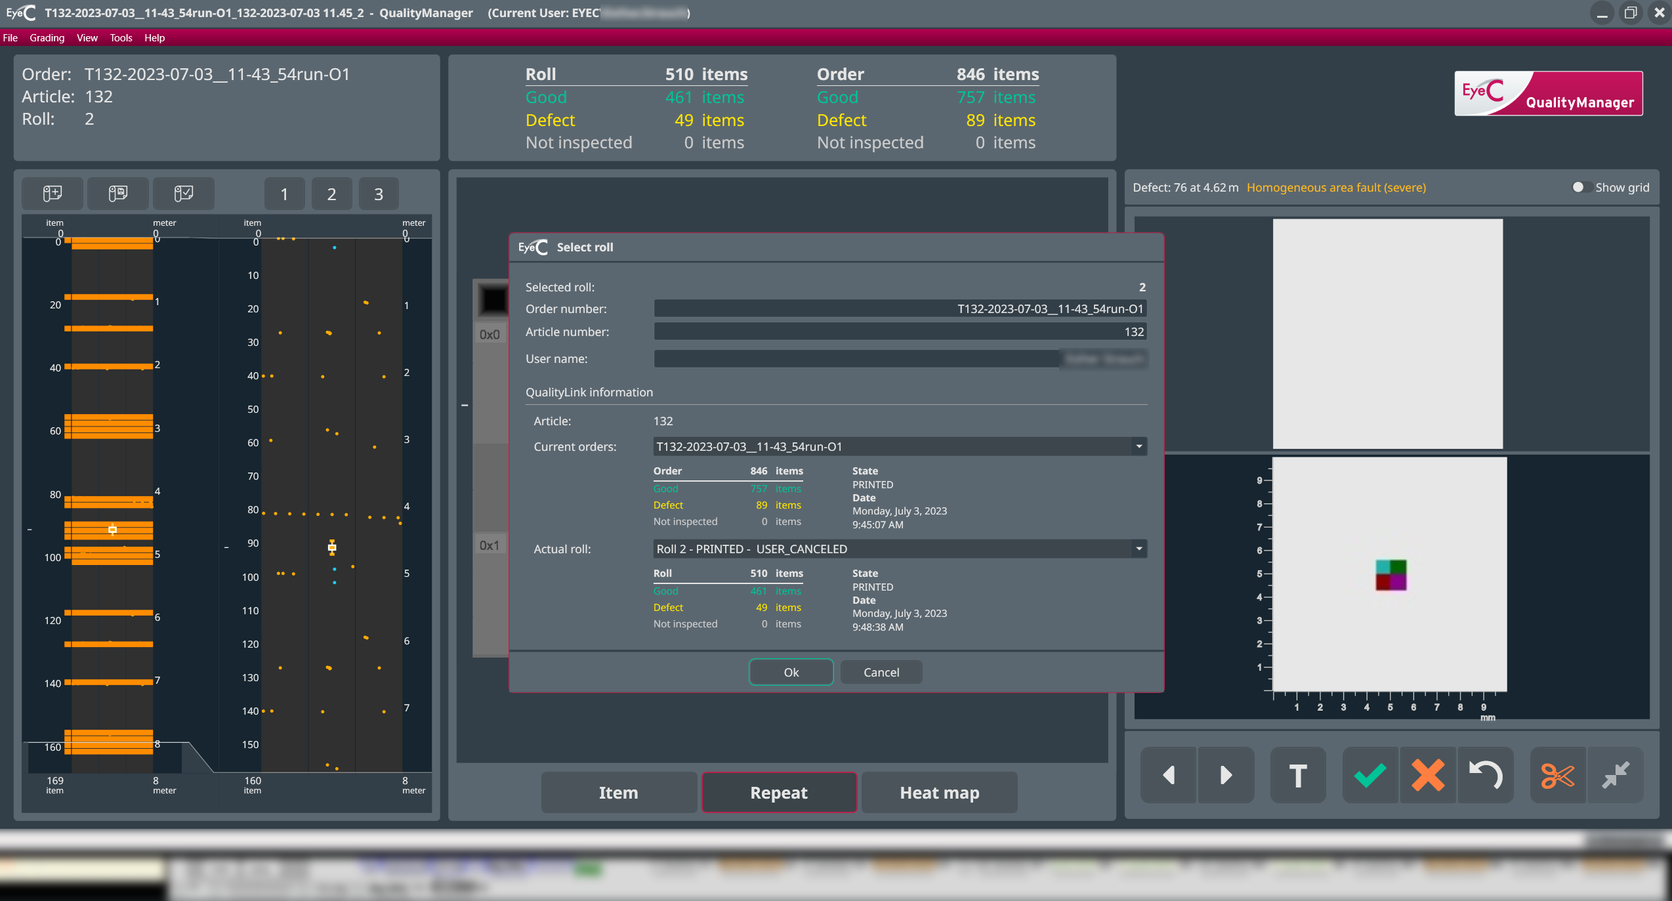Click the EyeC logo in the title bar
The width and height of the screenshot is (1672, 901).
point(20,12)
